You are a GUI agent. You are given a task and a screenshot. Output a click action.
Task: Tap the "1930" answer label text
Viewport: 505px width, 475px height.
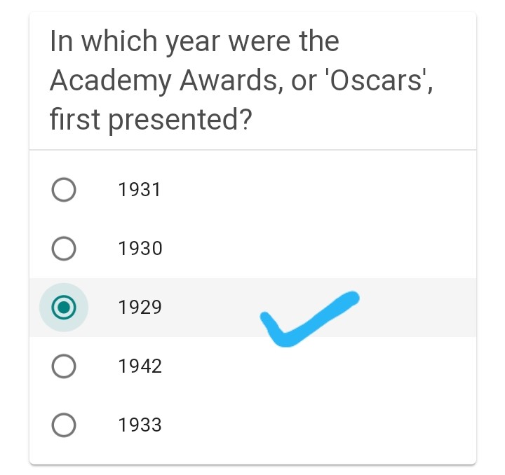(x=140, y=249)
